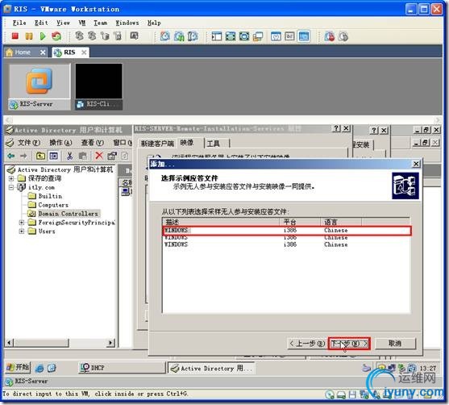Select the Computers folder
Image resolution: width=449 pixels, height=405 pixels.
(x=48, y=205)
